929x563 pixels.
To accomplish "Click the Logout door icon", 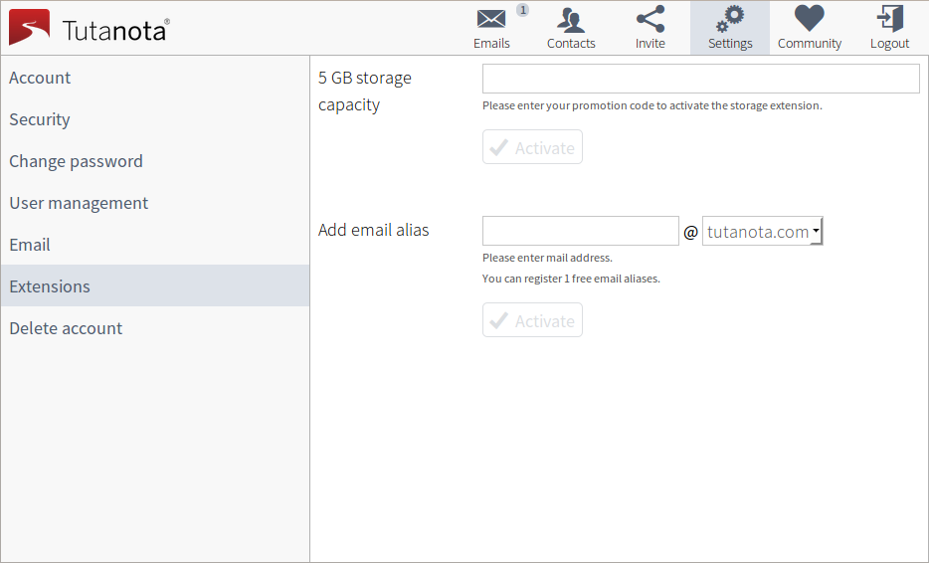I will click(x=889, y=18).
